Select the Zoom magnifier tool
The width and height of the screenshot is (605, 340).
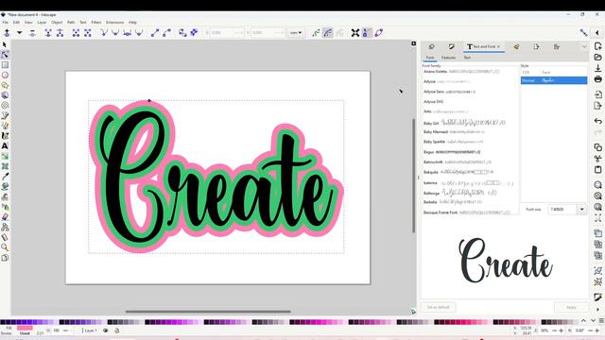(x=5, y=247)
